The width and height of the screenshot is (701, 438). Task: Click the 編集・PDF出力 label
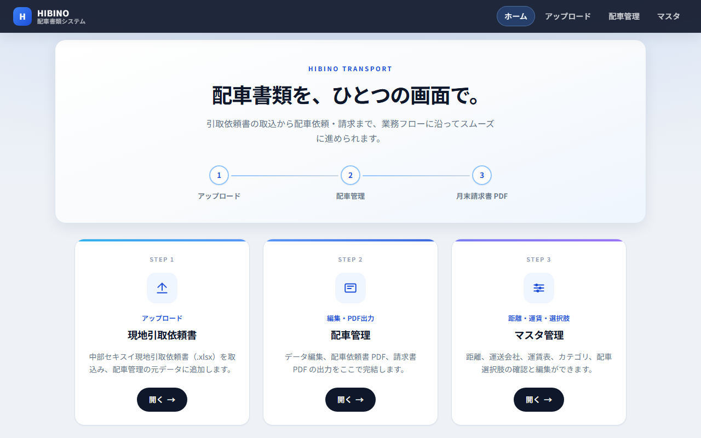click(350, 318)
